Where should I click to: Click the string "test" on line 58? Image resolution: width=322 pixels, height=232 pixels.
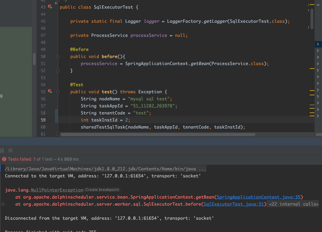pyautogui.click(x=141, y=113)
